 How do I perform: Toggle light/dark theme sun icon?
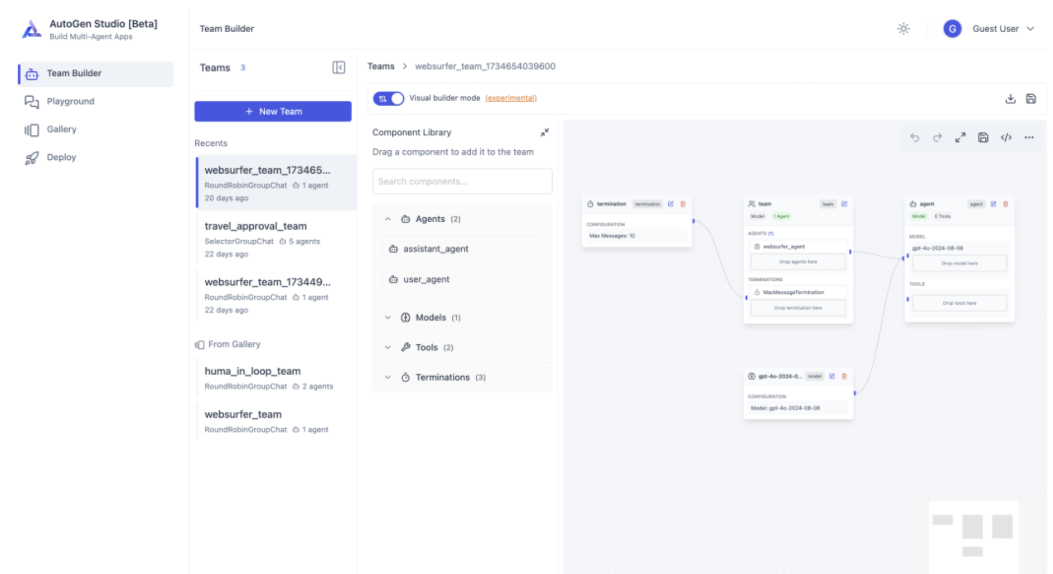tap(903, 29)
